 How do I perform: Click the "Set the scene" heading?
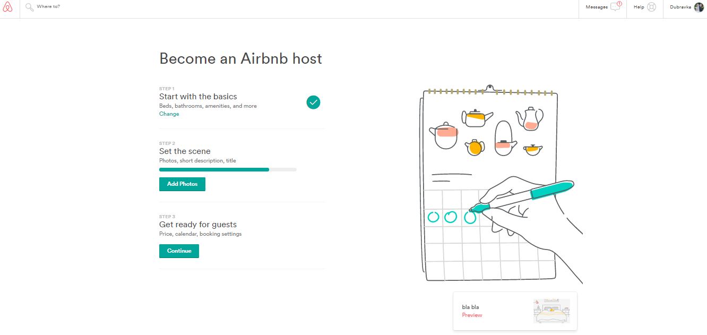pyautogui.click(x=185, y=151)
